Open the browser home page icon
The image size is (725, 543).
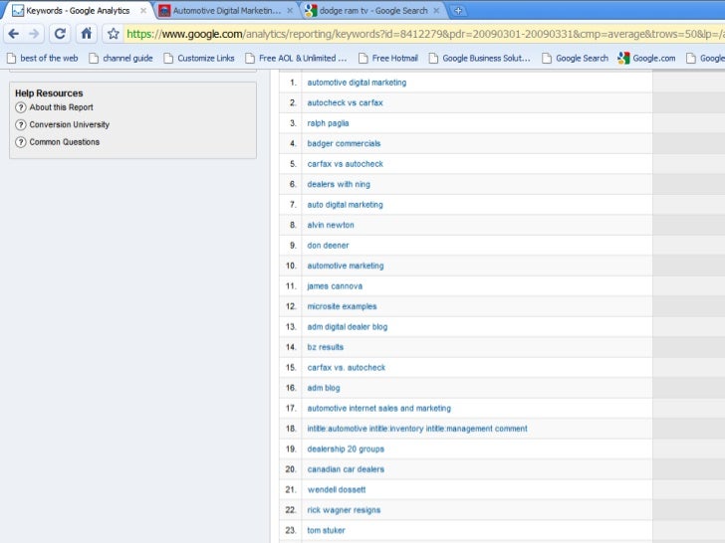87,34
